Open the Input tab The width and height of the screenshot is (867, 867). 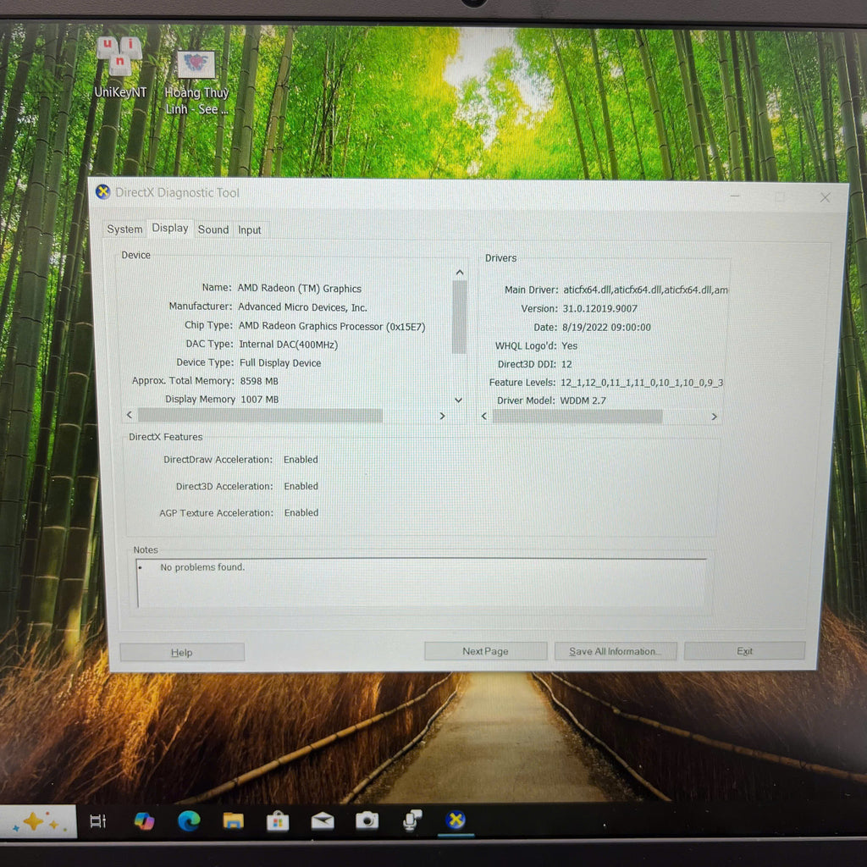click(250, 229)
